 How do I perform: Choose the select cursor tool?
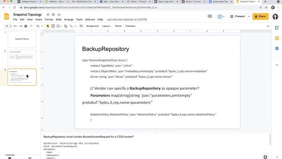(48, 26)
